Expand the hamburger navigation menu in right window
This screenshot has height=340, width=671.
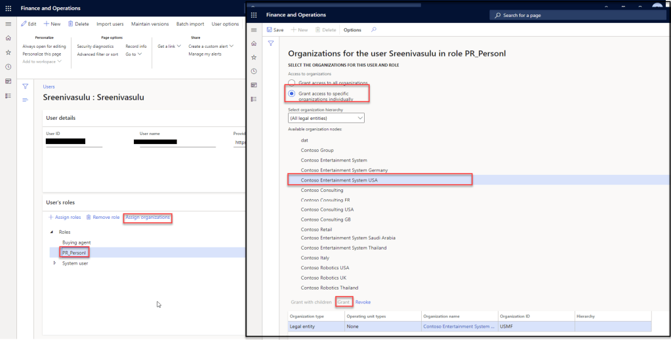coord(254,29)
